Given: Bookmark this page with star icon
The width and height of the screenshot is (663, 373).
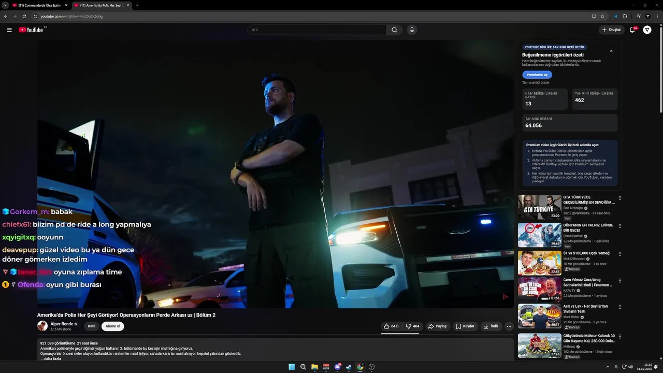Looking at the screenshot, I should pos(602,16).
